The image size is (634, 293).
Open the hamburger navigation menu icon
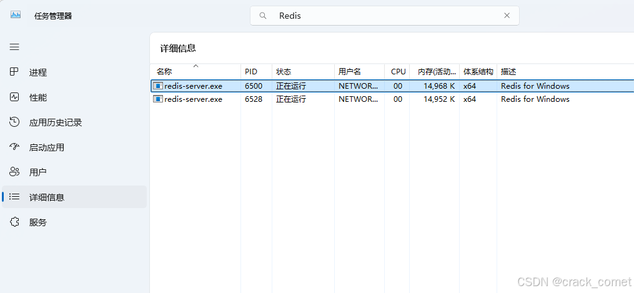pos(14,47)
